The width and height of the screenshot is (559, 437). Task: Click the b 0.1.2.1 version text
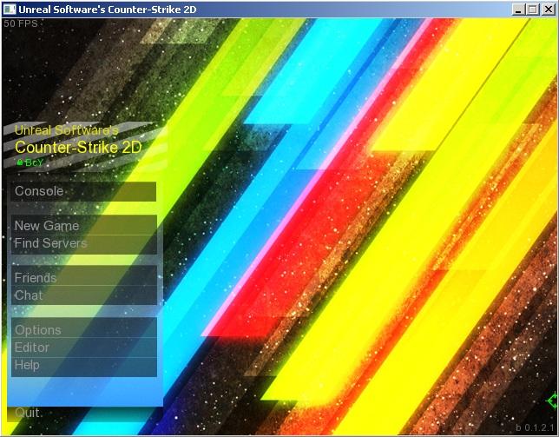[535, 427]
